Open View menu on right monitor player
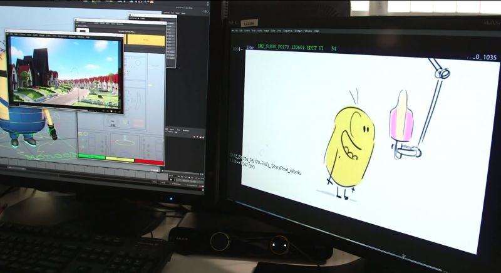This screenshot has height=273, width=501. click(279, 31)
